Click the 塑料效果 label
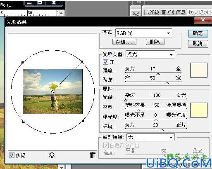This screenshot has width=212, height=169. point(135,105)
